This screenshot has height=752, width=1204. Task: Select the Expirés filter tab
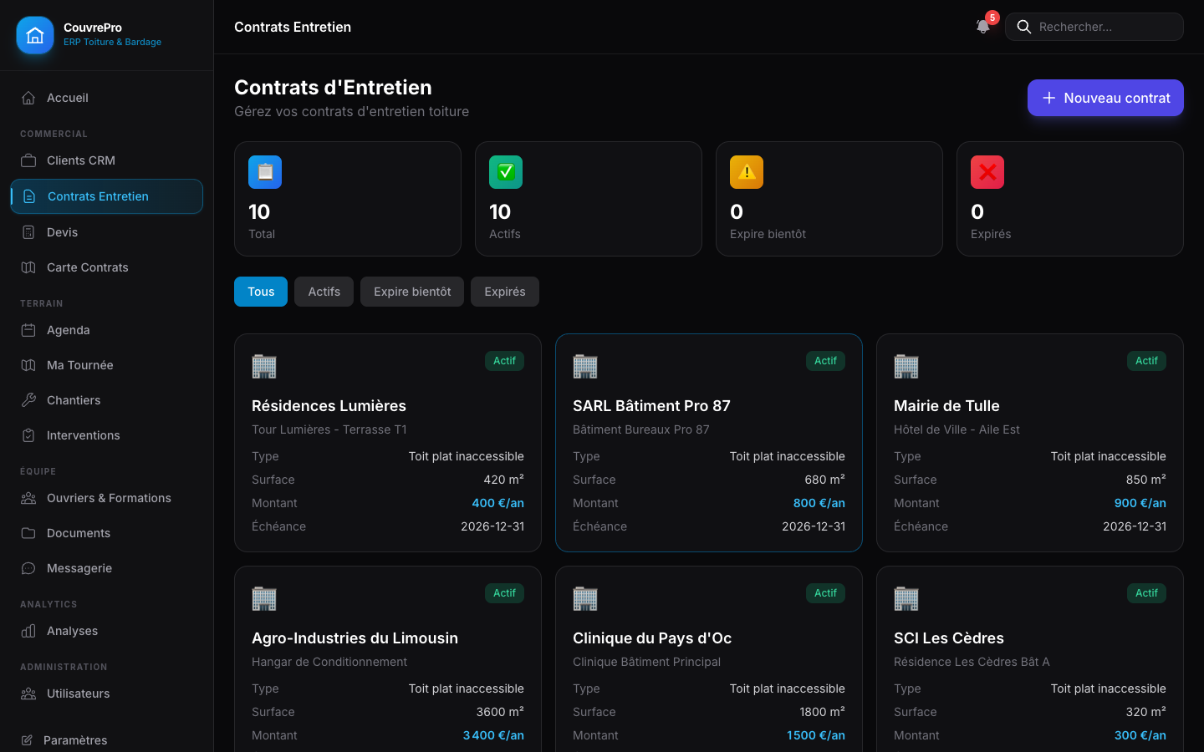coord(505,292)
